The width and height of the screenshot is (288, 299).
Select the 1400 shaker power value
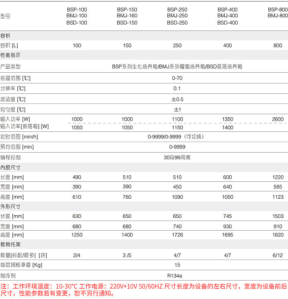click(227, 127)
